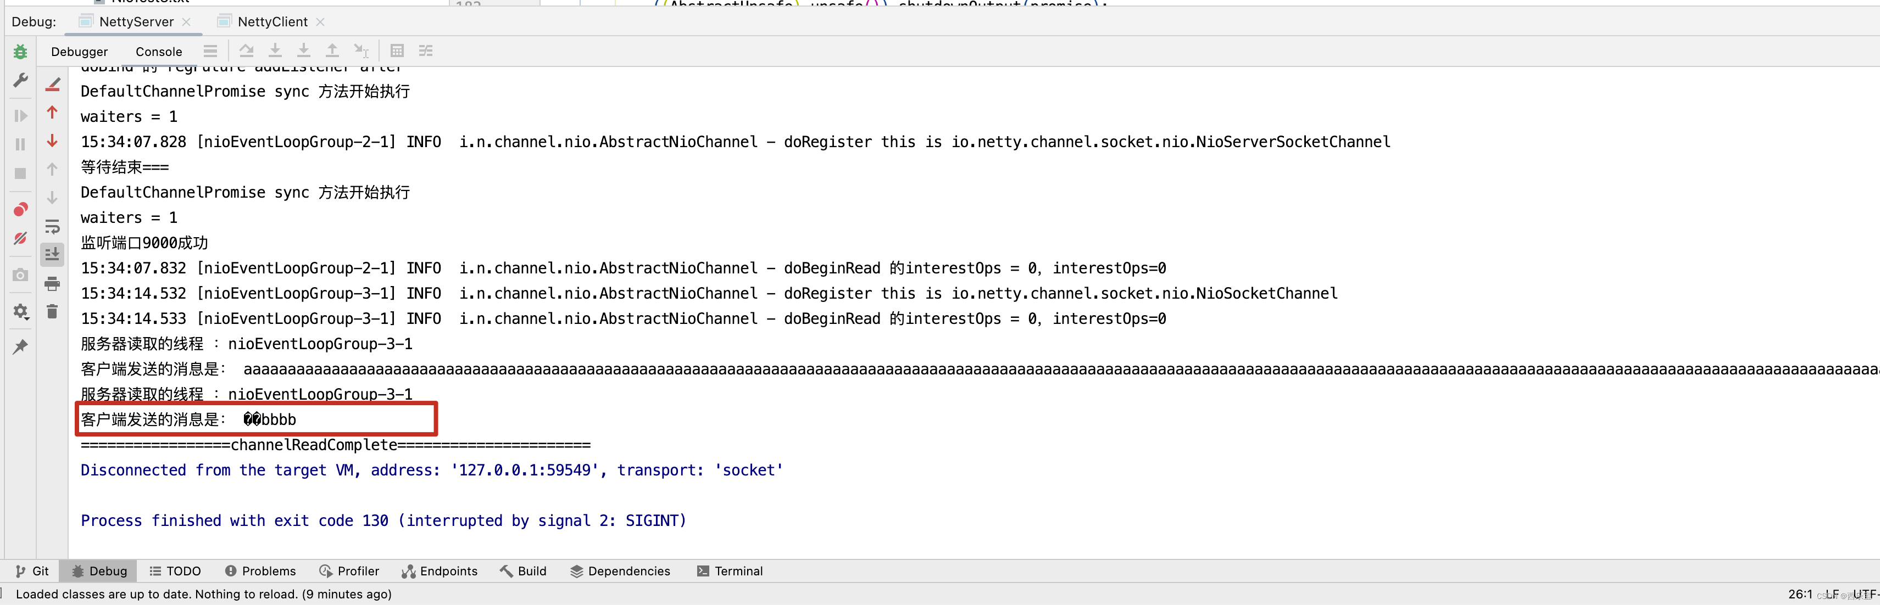Image resolution: width=1880 pixels, height=605 pixels.
Task: Toggle Mute Breakpoints icon
Action: click(x=20, y=238)
